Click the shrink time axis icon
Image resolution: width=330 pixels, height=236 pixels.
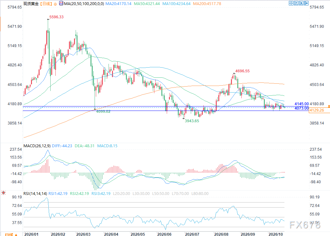pyautogui.click(x=296, y=3)
